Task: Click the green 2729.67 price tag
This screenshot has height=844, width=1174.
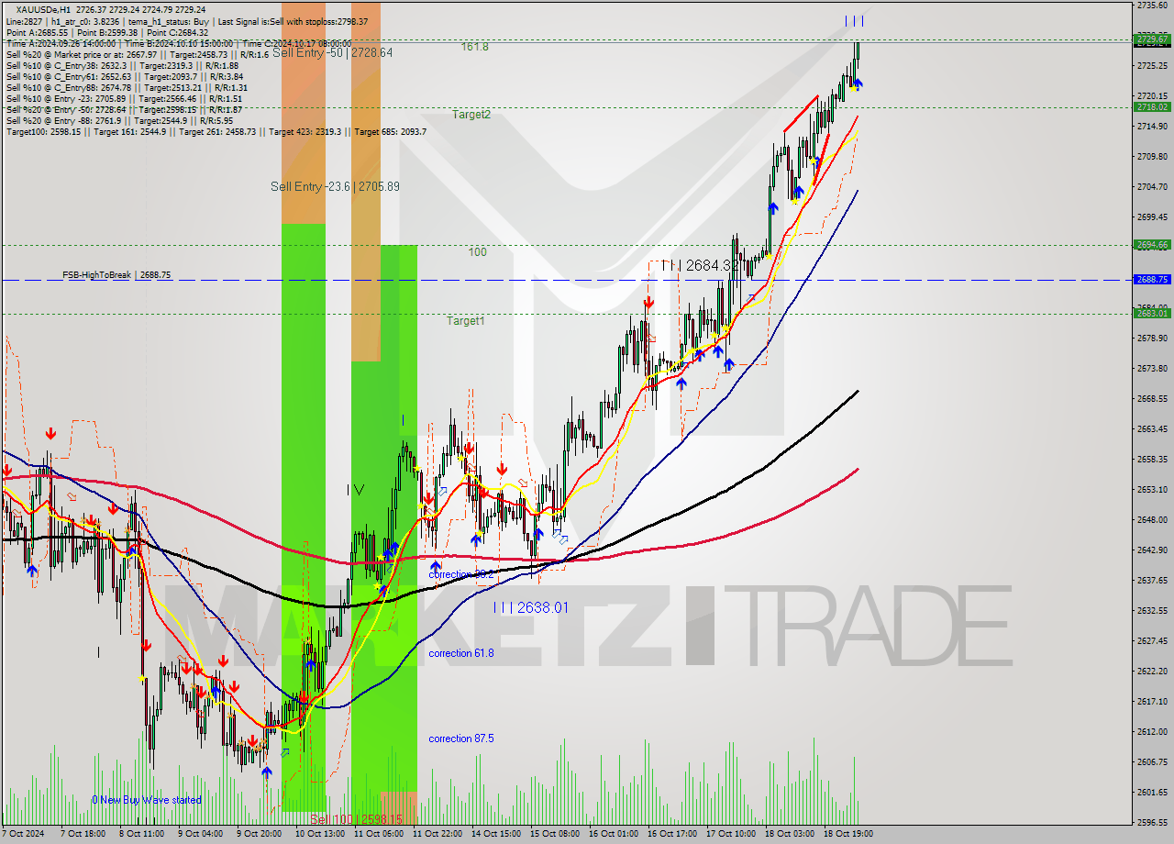Action: (1152, 39)
